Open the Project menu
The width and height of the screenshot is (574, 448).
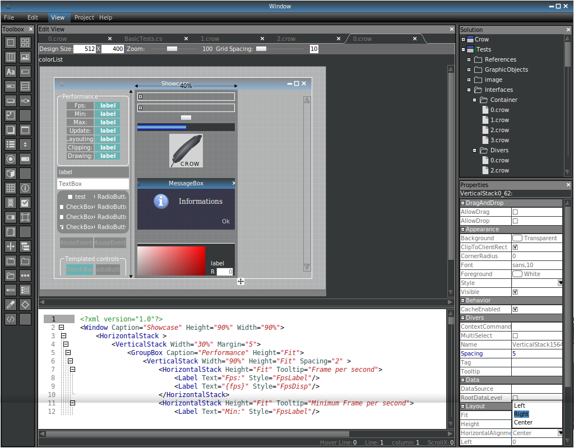click(x=84, y=17)
